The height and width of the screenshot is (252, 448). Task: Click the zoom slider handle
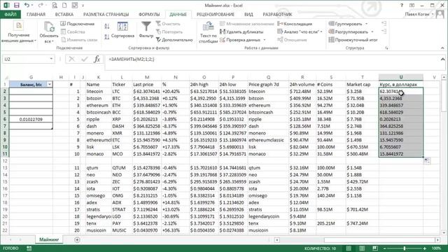click(x=405, y=248)
